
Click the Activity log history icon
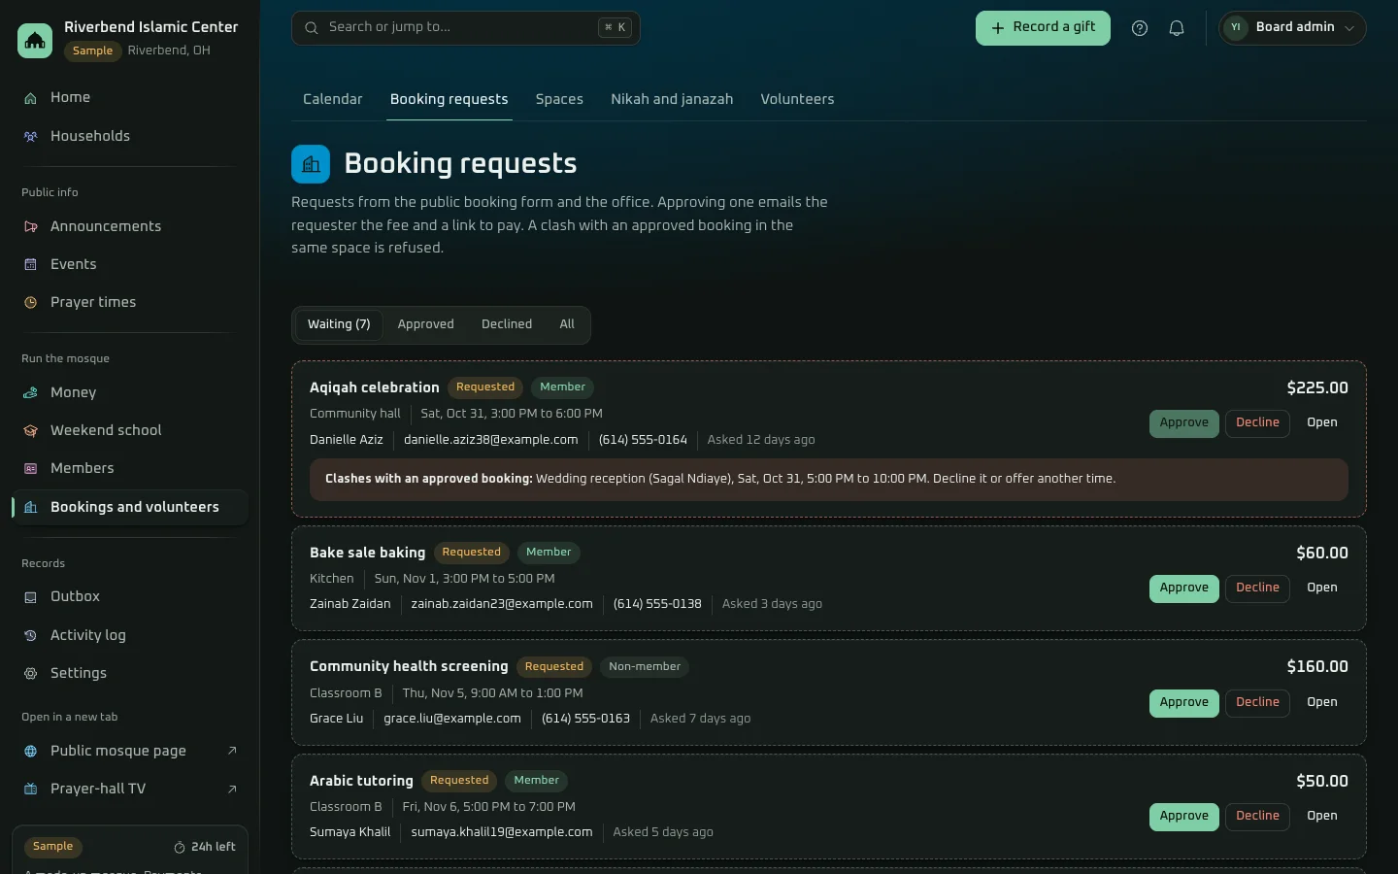pos(30,636)
